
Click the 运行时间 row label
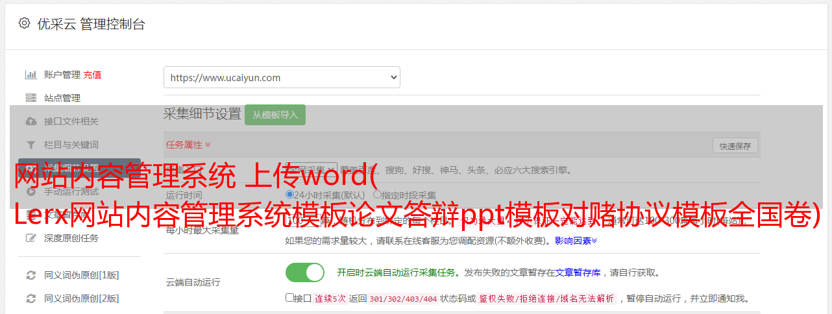coord(184,195)
